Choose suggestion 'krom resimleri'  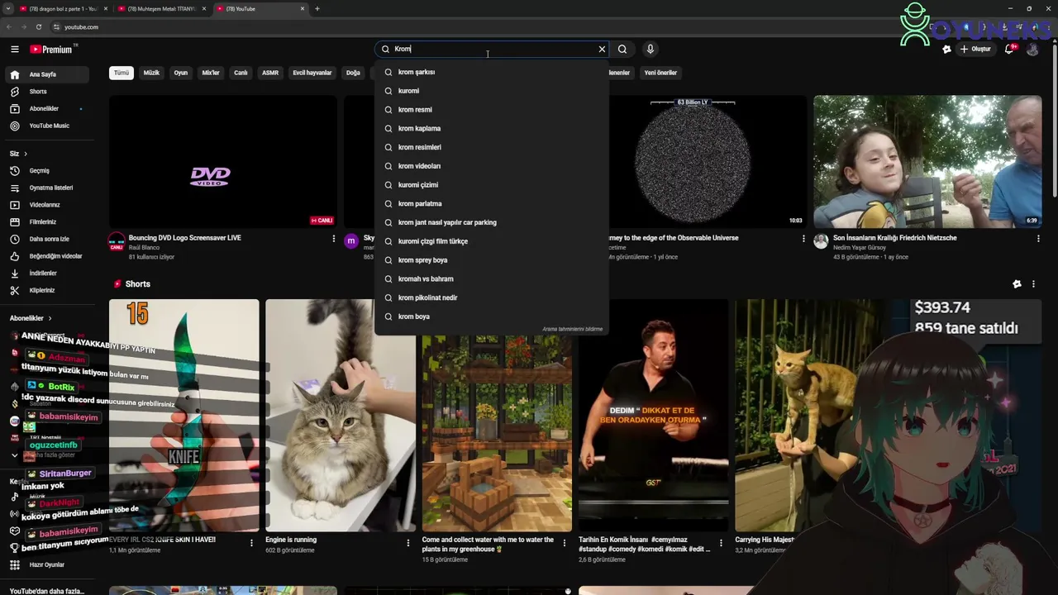(x=492, y=147)
